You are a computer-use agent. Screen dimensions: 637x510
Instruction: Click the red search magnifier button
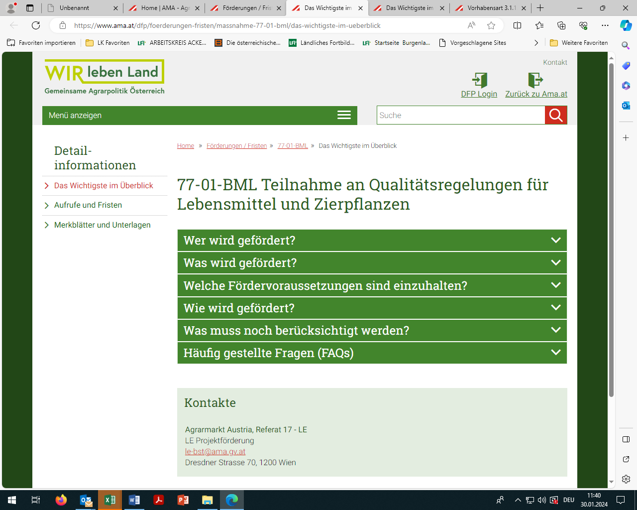click(556, 116)
